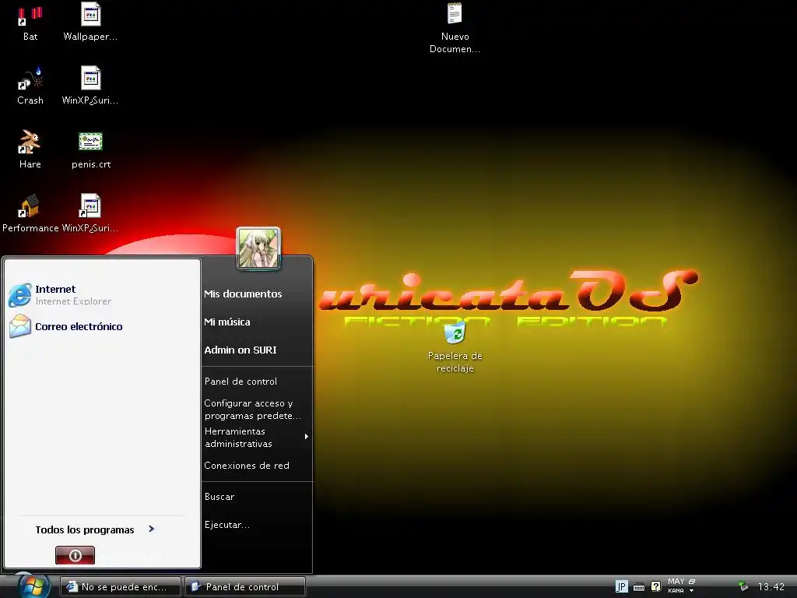Open Admin on SURI folder
This screenshot has height=598, width=797.
[x=240, y=350]
